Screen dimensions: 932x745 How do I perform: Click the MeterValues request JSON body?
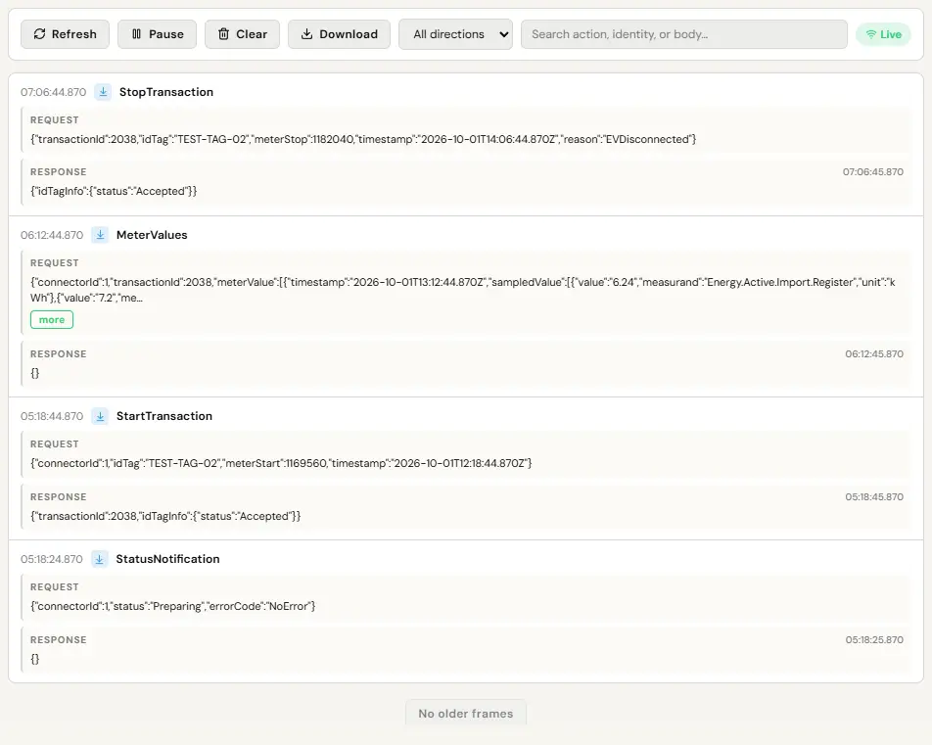[464, 290]
